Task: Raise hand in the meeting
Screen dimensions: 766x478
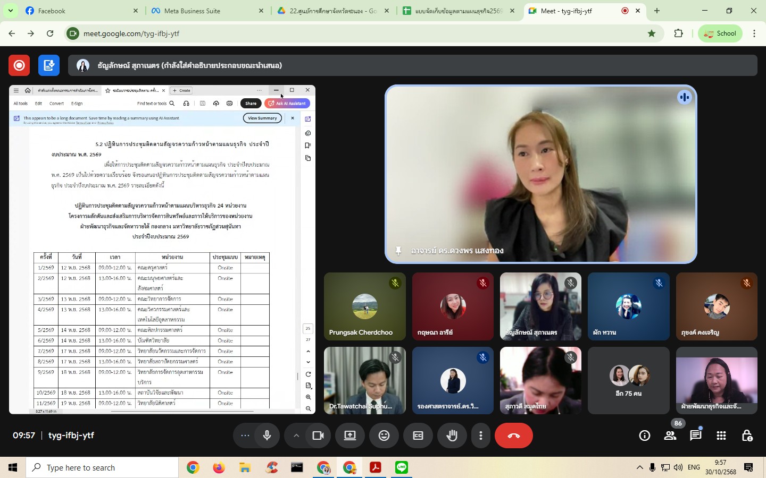Action: pyautogui.click(x=452, y=436)
